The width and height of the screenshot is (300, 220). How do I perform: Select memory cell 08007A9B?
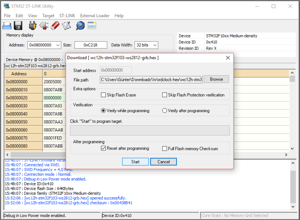[x=54, y=114]
